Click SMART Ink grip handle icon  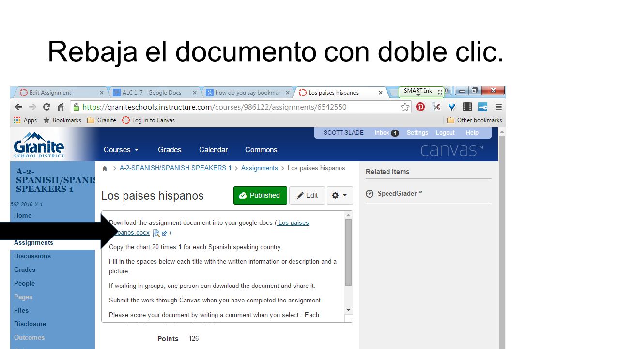click(x=440, y=92)
